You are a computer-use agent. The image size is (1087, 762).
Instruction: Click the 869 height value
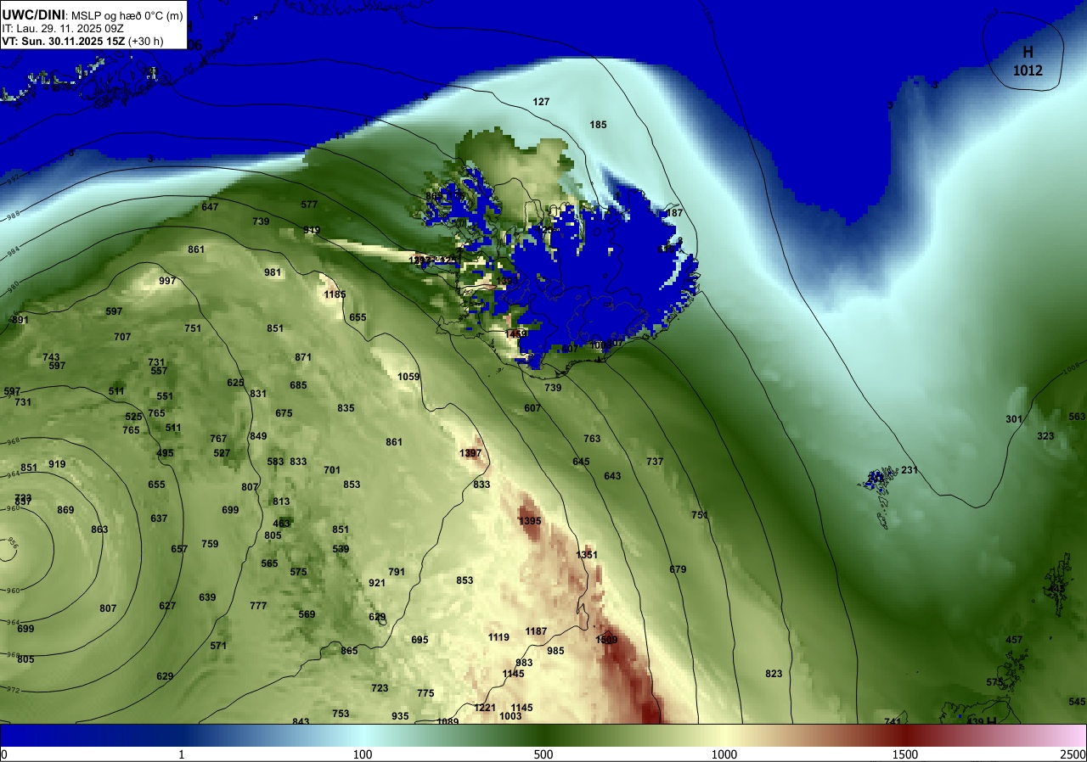[x=65, y=510]
